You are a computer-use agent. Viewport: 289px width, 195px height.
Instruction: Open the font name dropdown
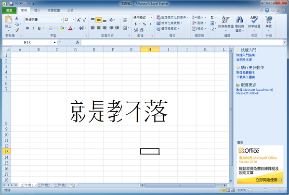pos(62,20)
